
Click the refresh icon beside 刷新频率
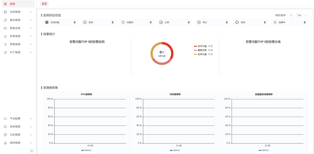(x=291, y=15)
